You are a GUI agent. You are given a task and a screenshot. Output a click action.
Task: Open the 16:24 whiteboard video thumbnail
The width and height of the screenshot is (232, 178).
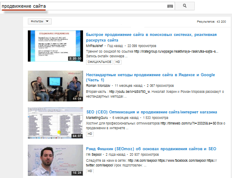[x=55, y=160]
